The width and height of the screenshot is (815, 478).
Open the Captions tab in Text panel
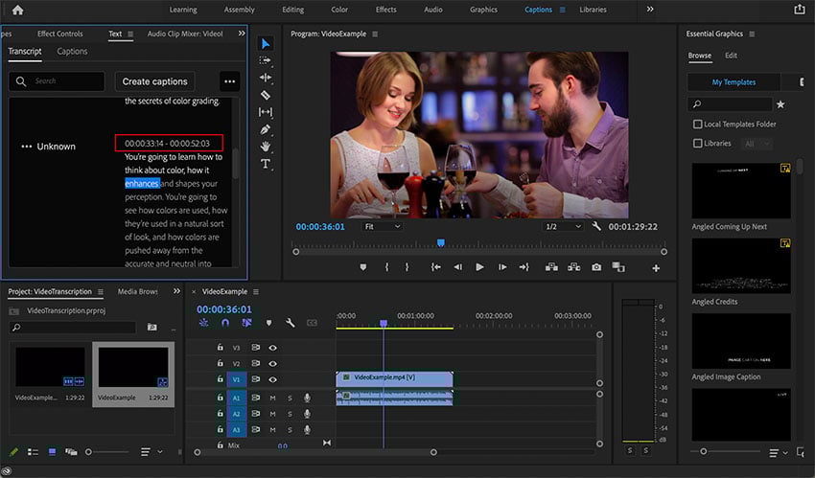72,52
